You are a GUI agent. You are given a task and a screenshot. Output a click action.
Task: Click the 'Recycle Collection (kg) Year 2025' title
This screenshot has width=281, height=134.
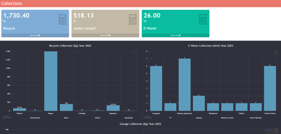[x=70, y=46]
